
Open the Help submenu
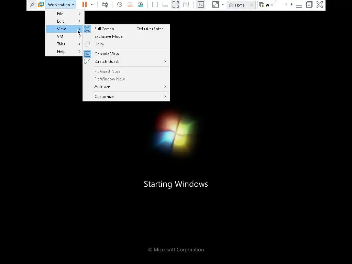[x=65, y=52]
